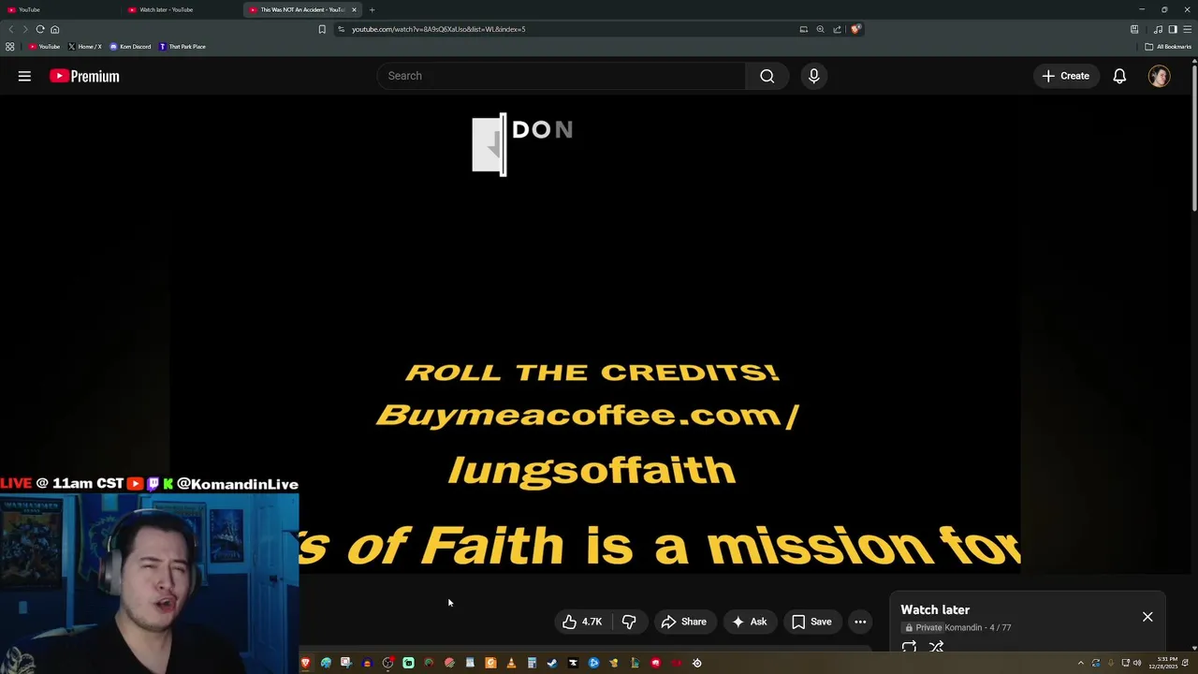Toggle shuffle in Watch later playlist
Screen dimensions: 1198x674
936,647
